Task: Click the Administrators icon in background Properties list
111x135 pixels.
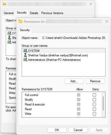Action: click(x=9, y=42)
